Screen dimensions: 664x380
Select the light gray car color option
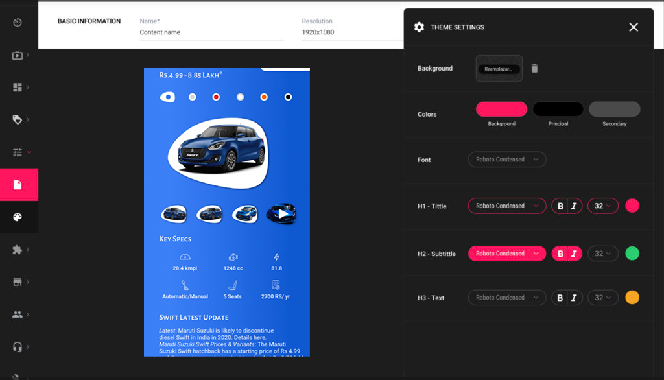click(x=192, y=97)
